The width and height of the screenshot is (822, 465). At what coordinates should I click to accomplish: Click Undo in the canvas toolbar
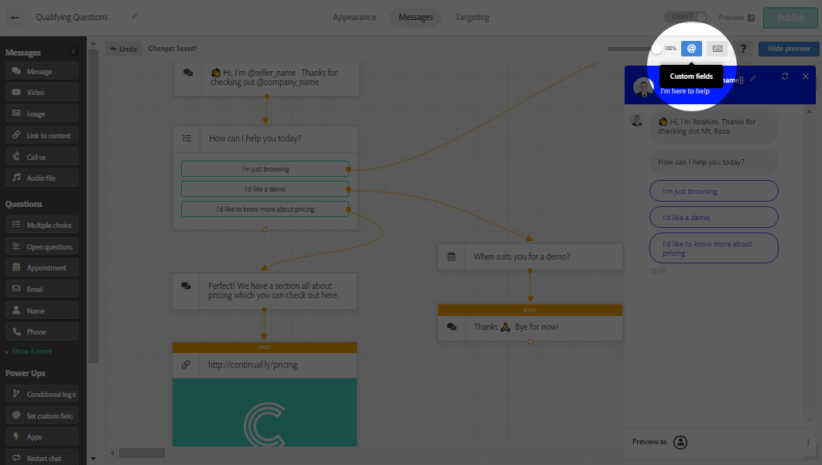point(123,48)
